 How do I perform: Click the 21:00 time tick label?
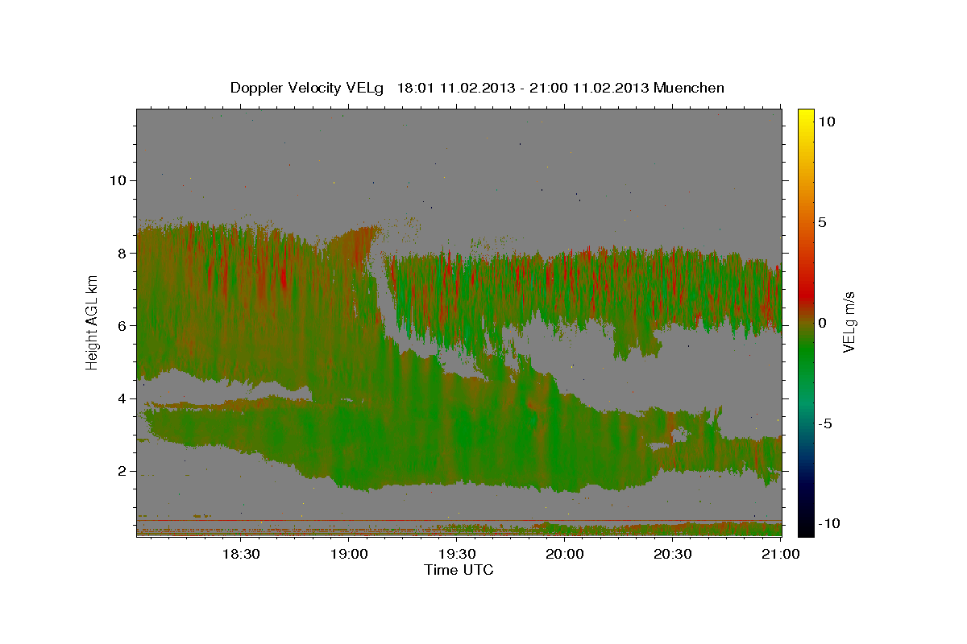780,554
